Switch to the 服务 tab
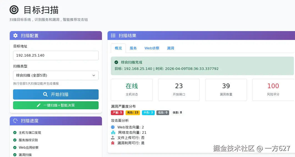 [x=133, y=48]
